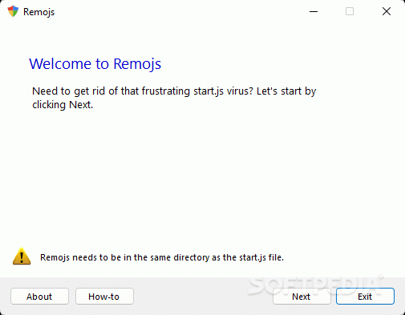The width and height of the screenshot is (405, 315).
Task: Click the Next button
Action: pos(302,297)
